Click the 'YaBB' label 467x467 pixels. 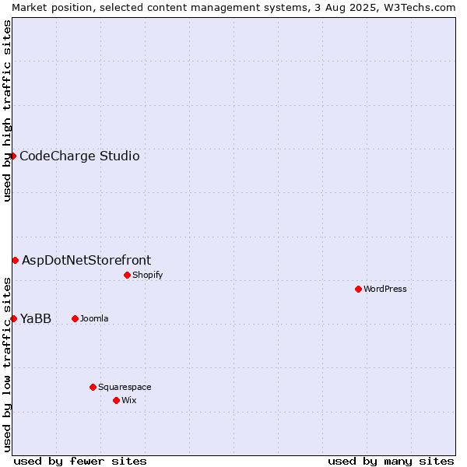(x=36, y=318)
